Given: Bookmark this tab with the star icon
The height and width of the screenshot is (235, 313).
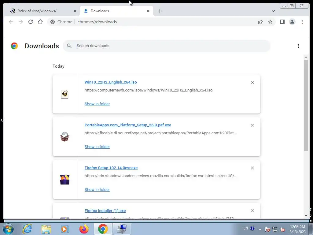Looking at the screenshot, I should pos(270,22).
